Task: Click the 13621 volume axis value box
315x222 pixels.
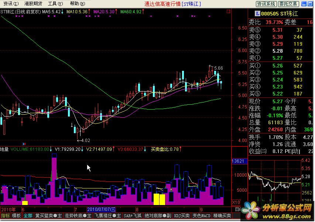Action: click(x=239, y=161)
